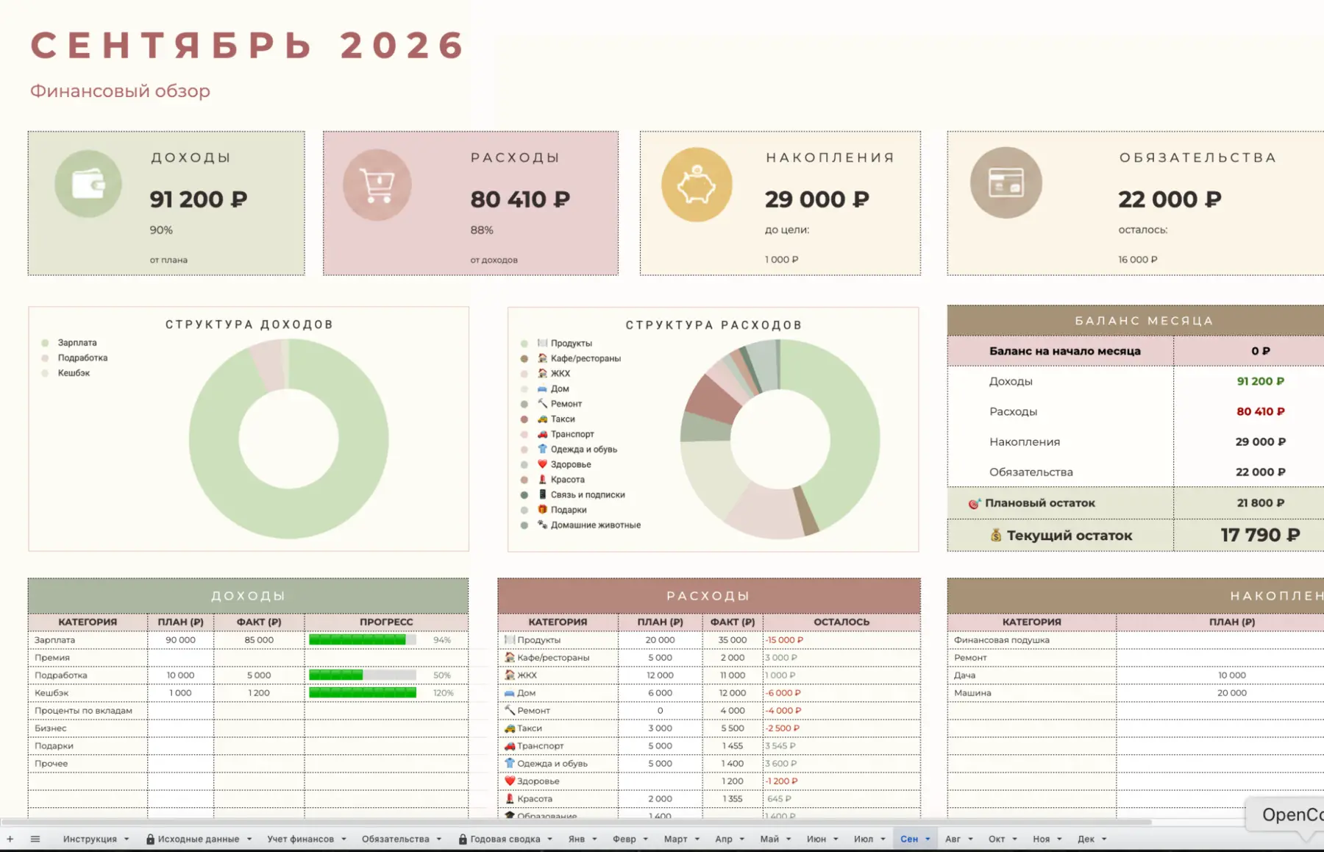This screenshot has width=1324, height=852.
Task: Select the Дом fact cell 12 000
Action: coord(733,693)
